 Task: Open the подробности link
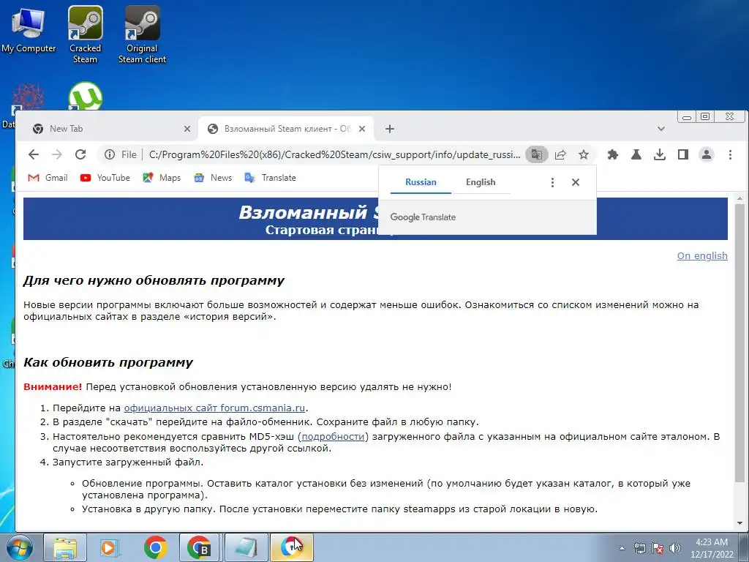(x=333, y=436)
